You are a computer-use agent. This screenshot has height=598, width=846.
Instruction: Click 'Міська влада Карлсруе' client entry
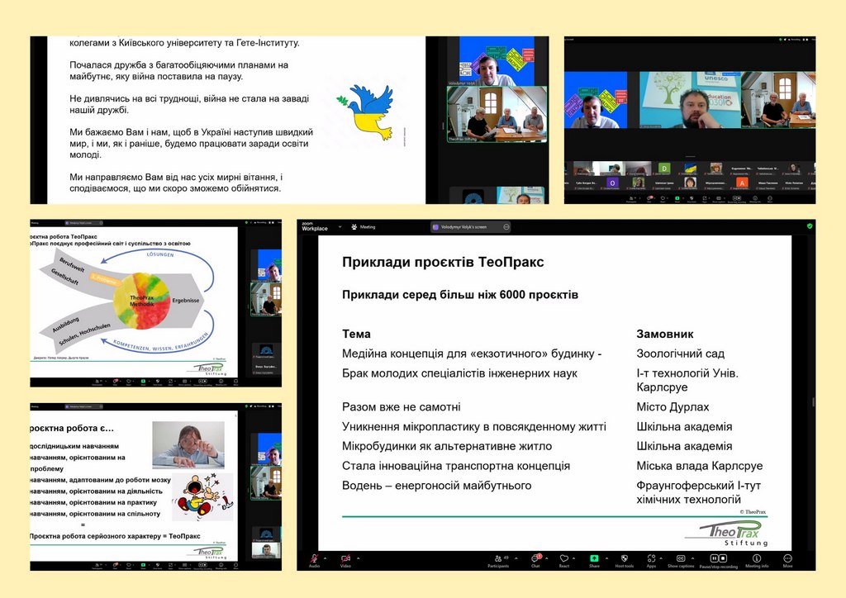pyautogui.click(x=699, y=466)
